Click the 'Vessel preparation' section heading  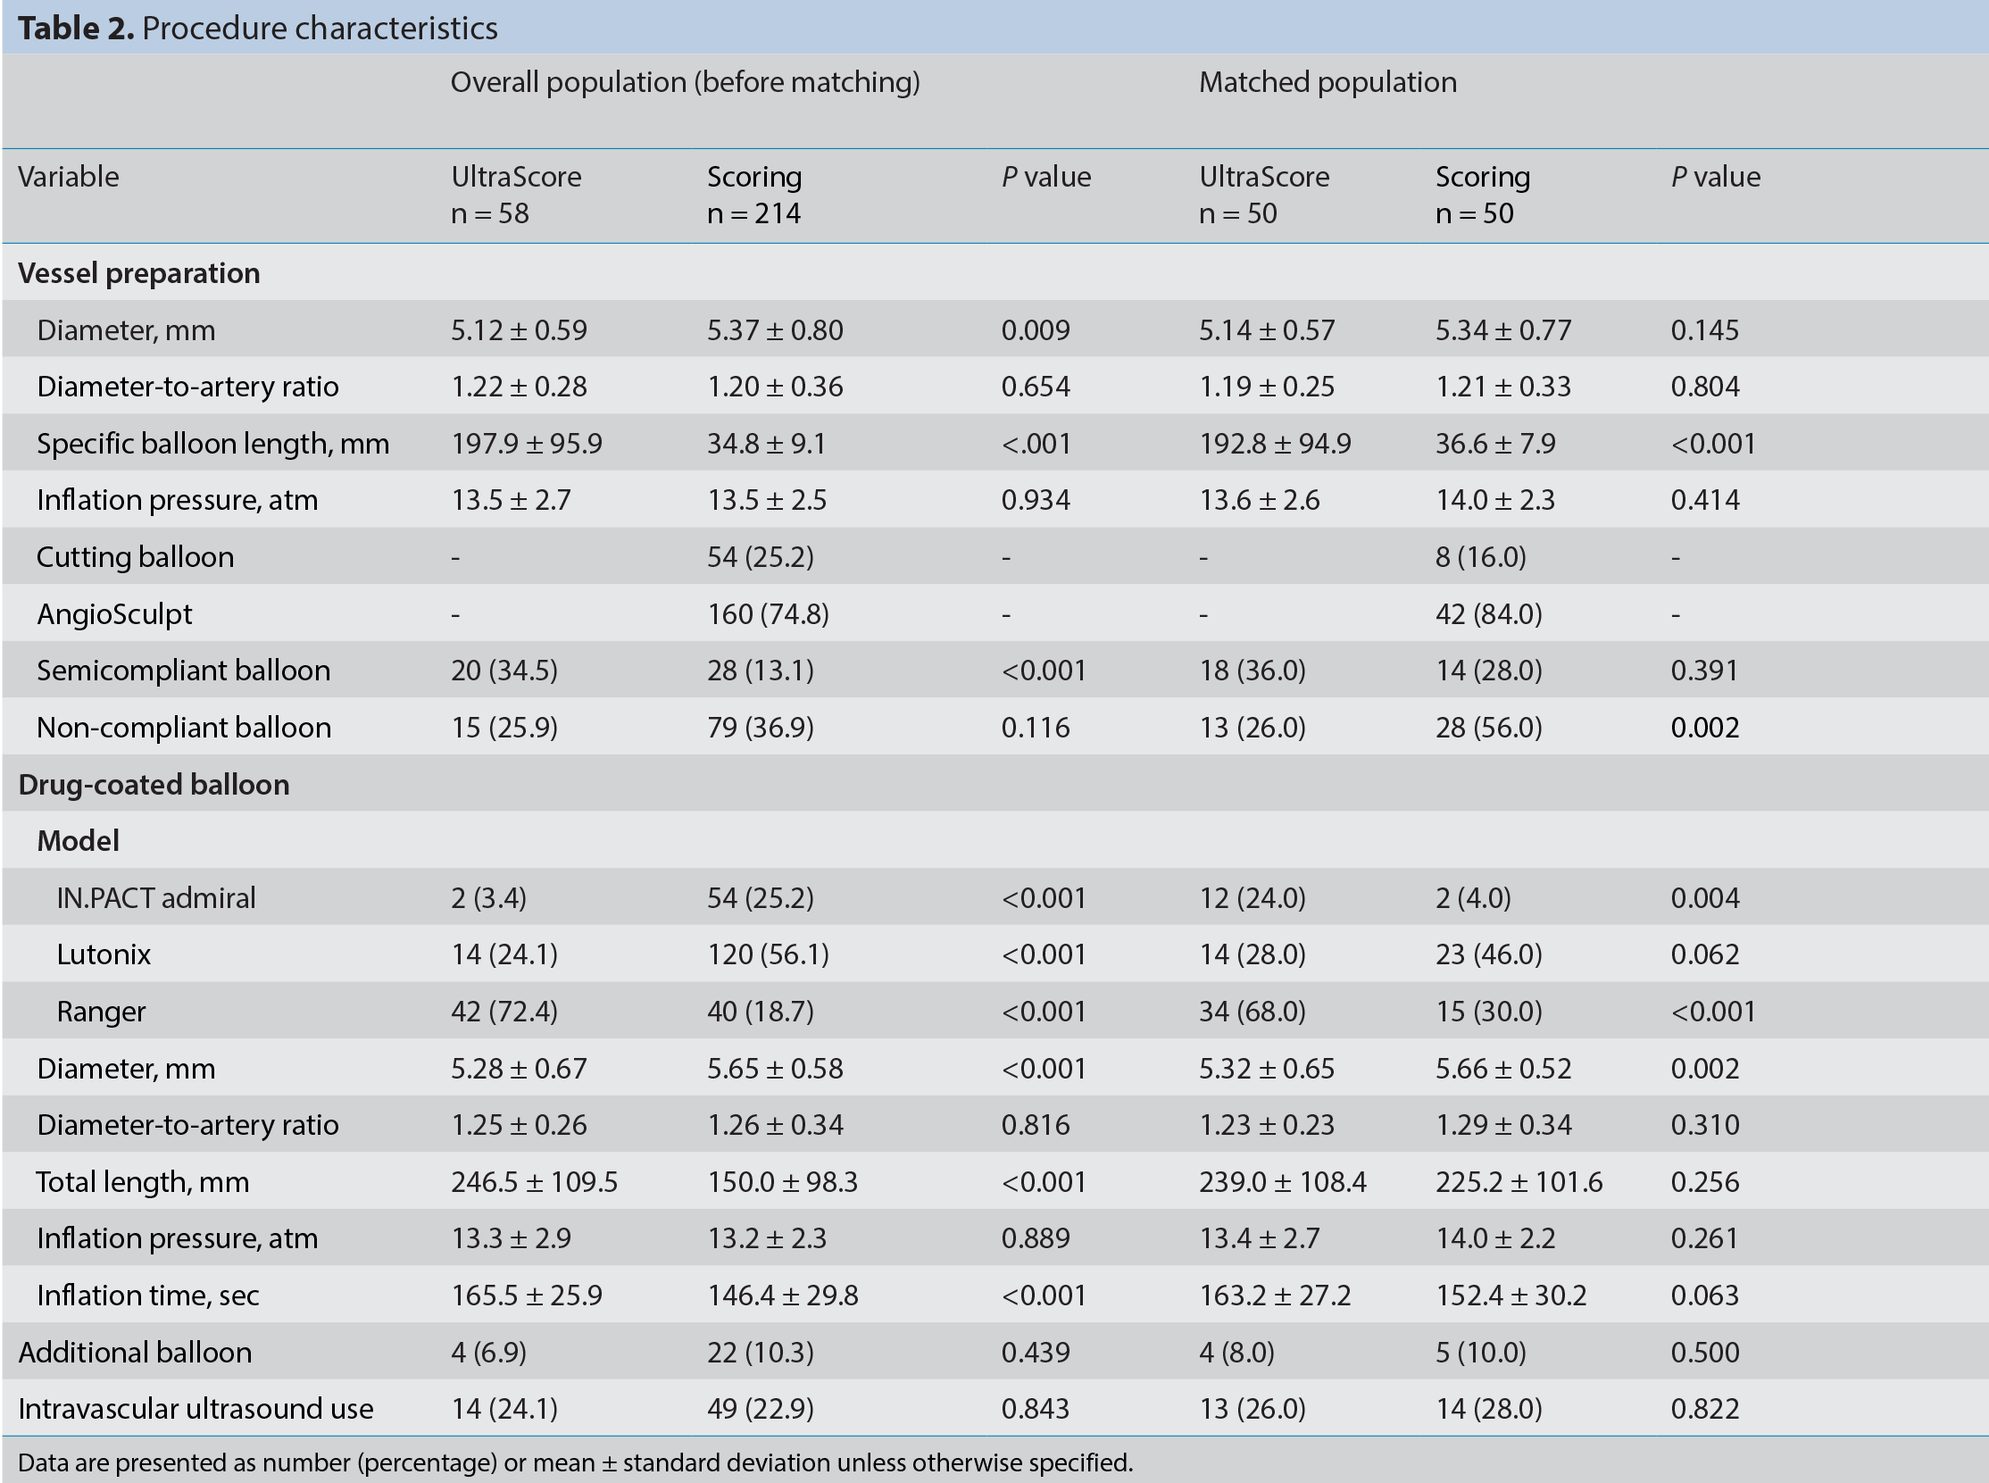coord(139,273)
